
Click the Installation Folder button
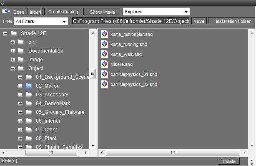pos(232,21)
